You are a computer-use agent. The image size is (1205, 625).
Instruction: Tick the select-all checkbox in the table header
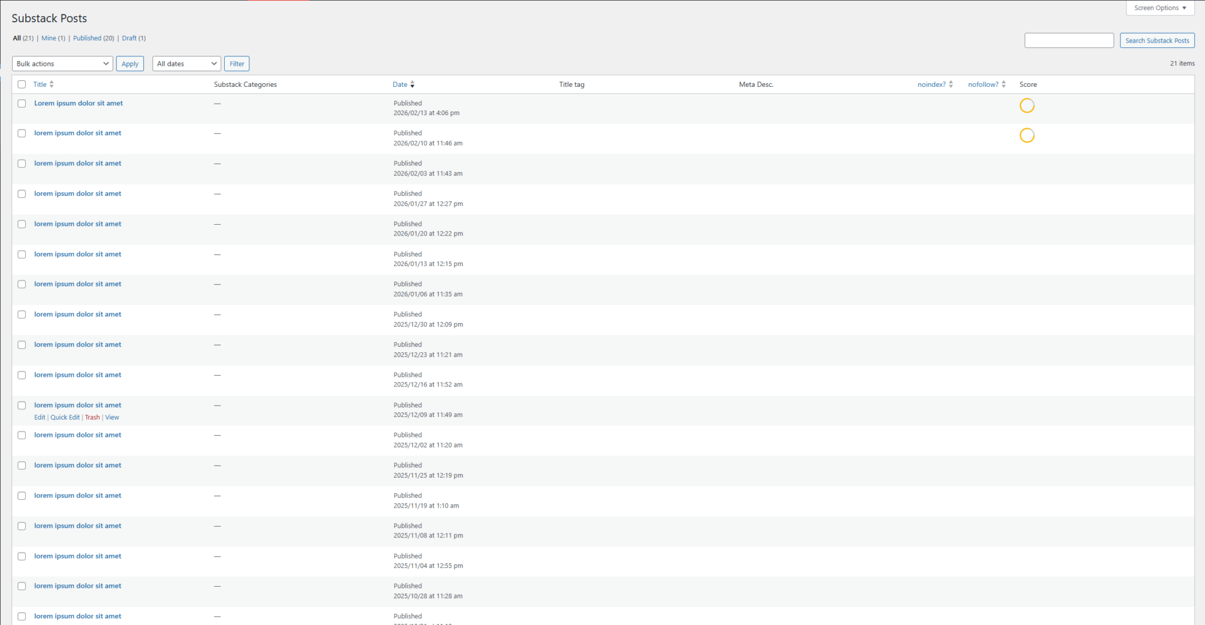point(22,84)
